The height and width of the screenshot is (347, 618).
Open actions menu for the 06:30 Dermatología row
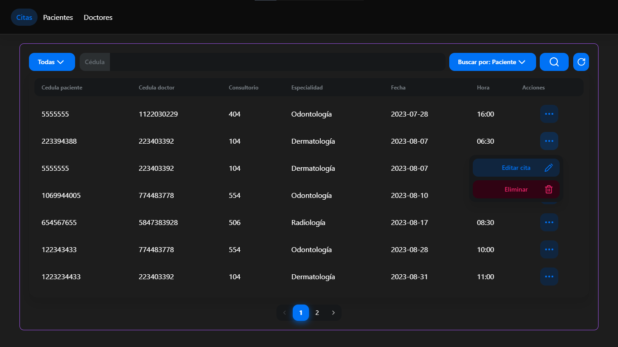pyautogui.click(x=549, y=141)
